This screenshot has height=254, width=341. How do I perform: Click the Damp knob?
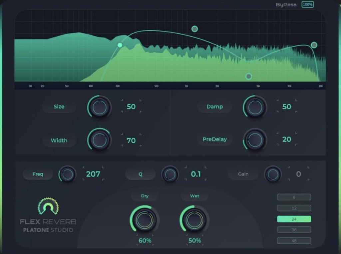pyautogui.click(x=255, y=107)
